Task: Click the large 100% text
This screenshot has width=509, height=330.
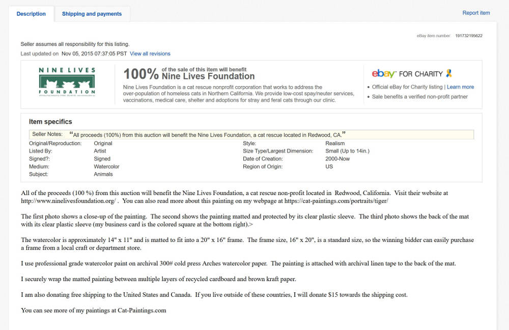Action: click(x=141, y=74)
